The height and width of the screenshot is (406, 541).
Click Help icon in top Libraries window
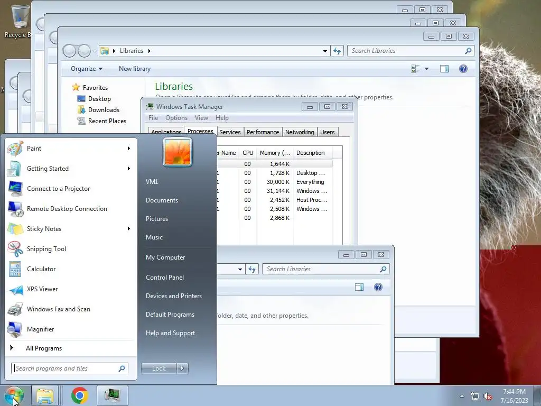[x=463, y=69]
